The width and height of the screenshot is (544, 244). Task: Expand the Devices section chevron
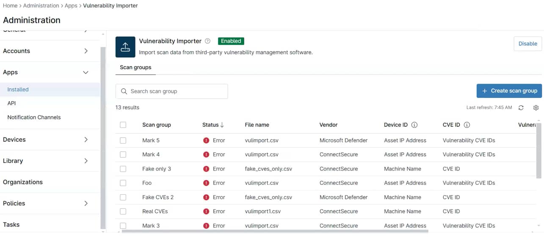(86, 140)
